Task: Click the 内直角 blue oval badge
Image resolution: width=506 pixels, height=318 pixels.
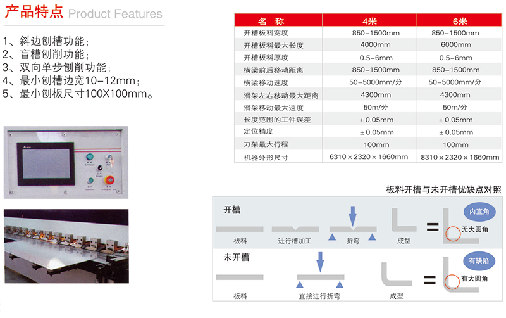Action: click(479, 212)
